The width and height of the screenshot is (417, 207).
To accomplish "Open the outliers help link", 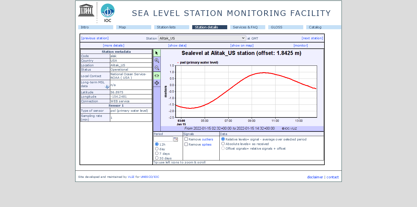I will click(x=207, y=139).
